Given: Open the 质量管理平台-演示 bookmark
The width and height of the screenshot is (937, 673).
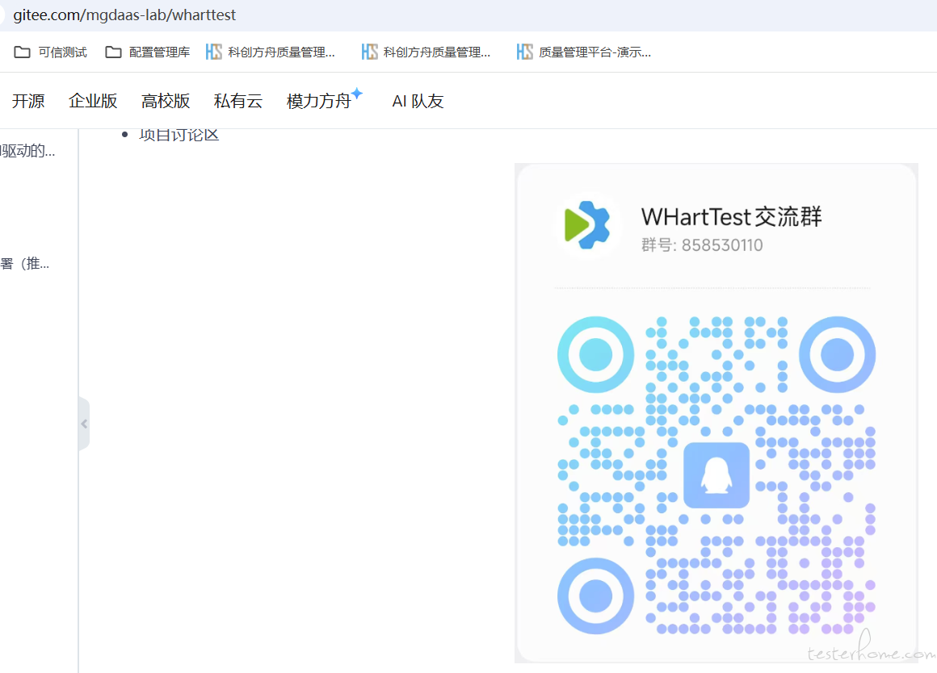Looking at the screenshot, I should pos(584,52).
